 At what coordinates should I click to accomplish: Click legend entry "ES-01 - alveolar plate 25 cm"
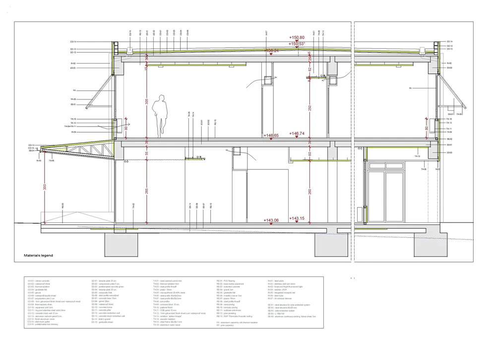[x=104, y=281]
